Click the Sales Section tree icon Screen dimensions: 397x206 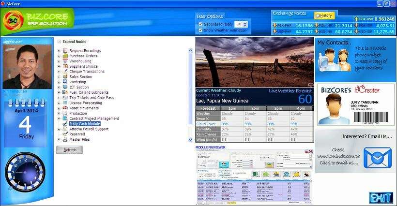(65, 76)
